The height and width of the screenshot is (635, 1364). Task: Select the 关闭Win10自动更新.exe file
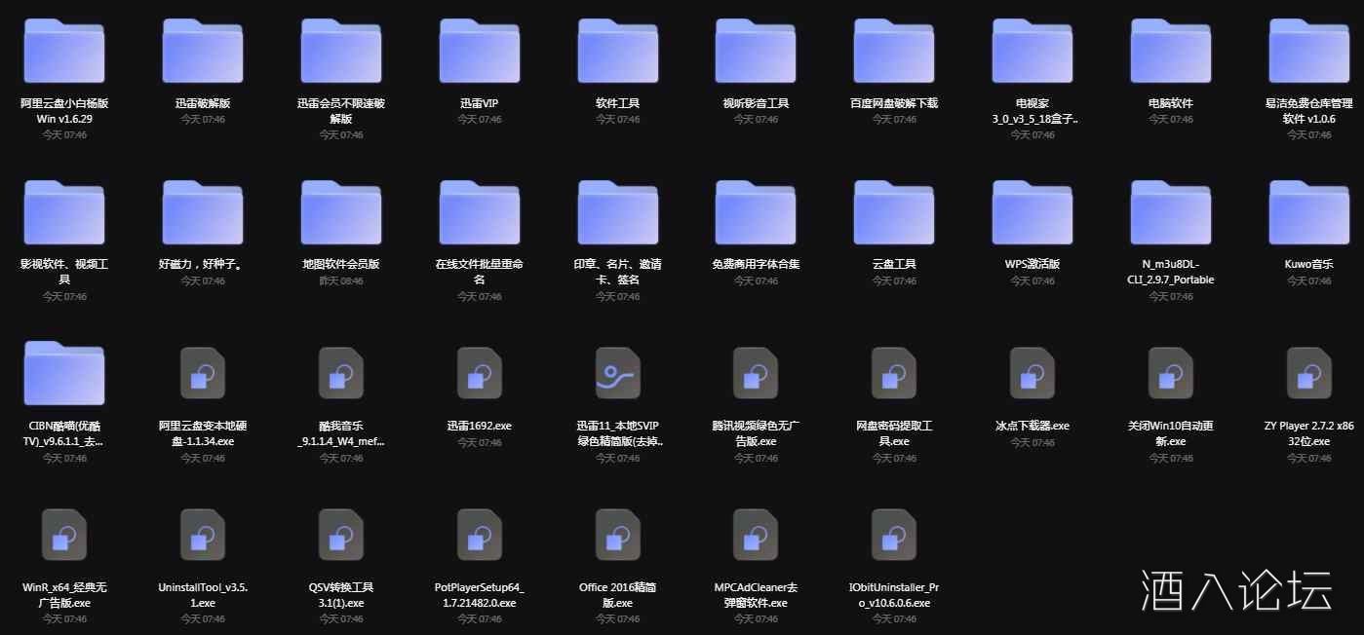[x=1170, y=373]
